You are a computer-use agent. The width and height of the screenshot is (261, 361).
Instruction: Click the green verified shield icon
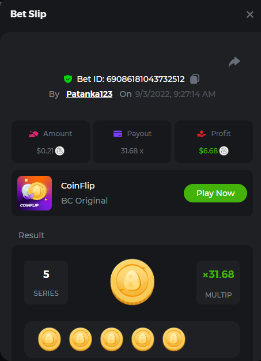(x=68, y=79)
